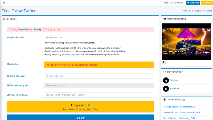
Task: Open FAQ Tôi nhập sai Link thì phải làm sao
Action: click(179, 107)
